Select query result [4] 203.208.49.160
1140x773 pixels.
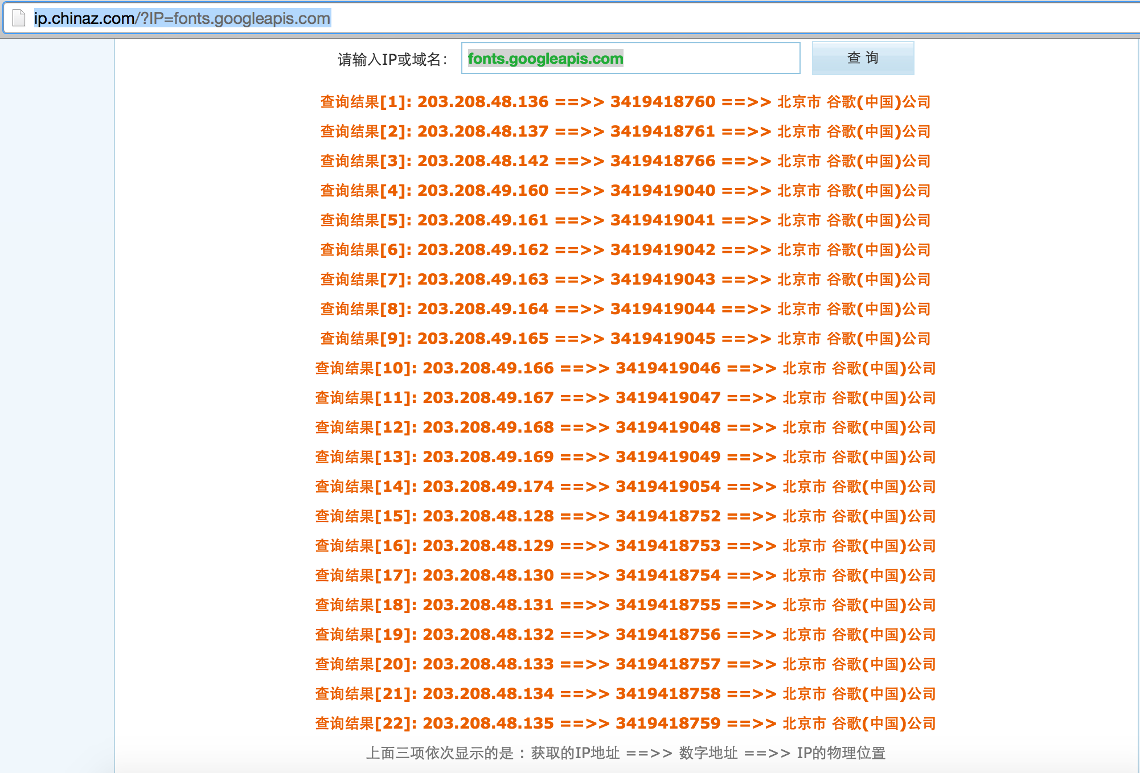[625, 191]
